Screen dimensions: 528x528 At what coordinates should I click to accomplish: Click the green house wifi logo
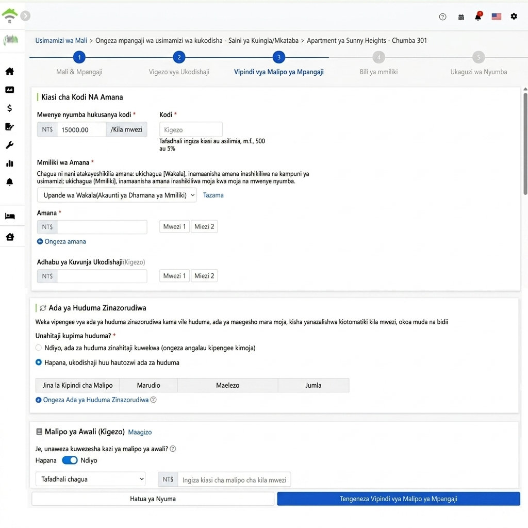pyautogui.click(x=9, y=15)
